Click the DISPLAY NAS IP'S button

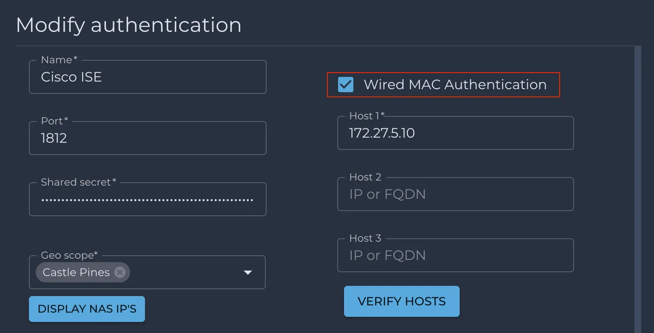tap(87, 309)
